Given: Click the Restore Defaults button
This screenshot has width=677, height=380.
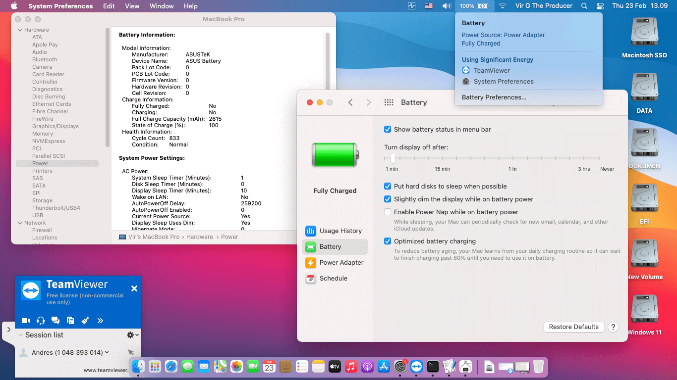Looking at the screenshot, I should (573, 327).
